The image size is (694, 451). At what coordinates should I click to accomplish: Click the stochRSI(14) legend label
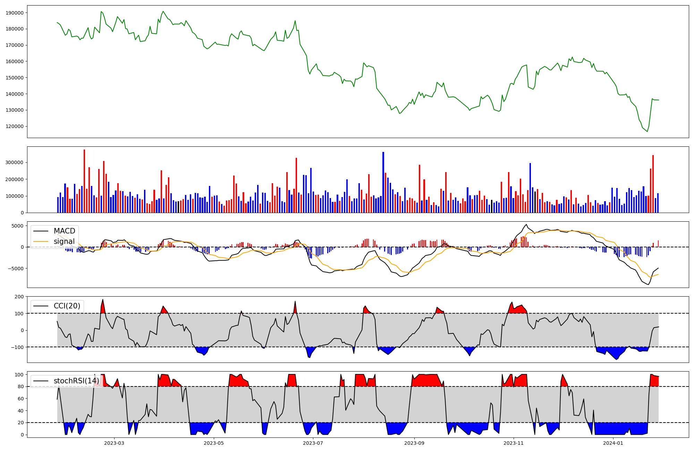(76, 381)
